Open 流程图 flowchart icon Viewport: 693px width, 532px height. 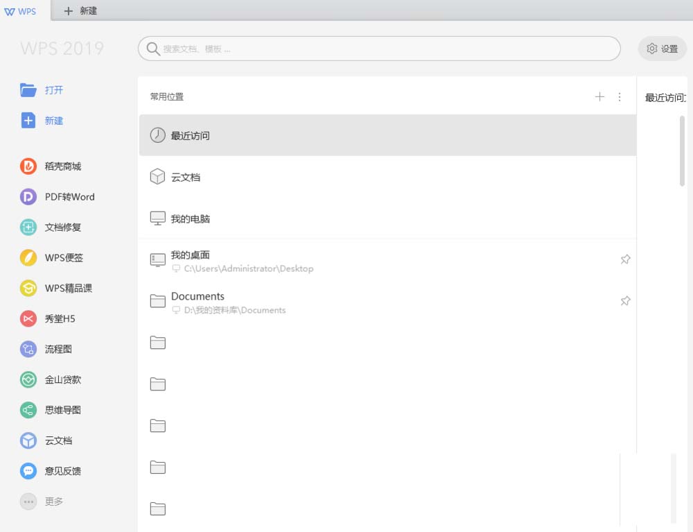[x=28, y=349]
